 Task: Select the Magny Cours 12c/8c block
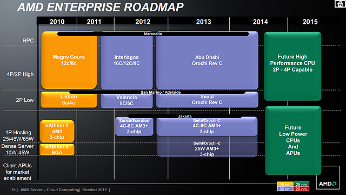pos(69,60)
